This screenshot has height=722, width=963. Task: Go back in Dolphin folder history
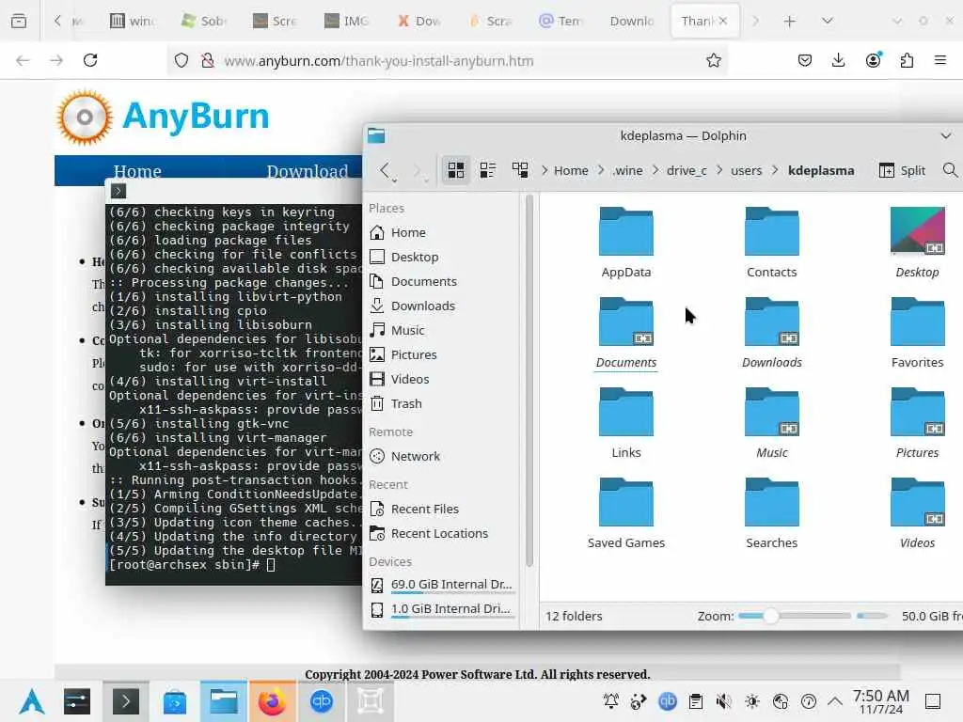385,170
